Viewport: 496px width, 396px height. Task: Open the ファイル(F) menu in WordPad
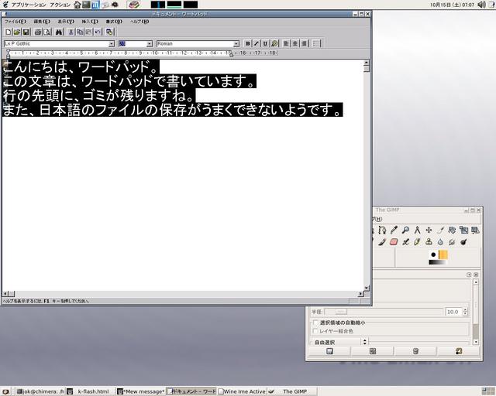tap(15, 21)
